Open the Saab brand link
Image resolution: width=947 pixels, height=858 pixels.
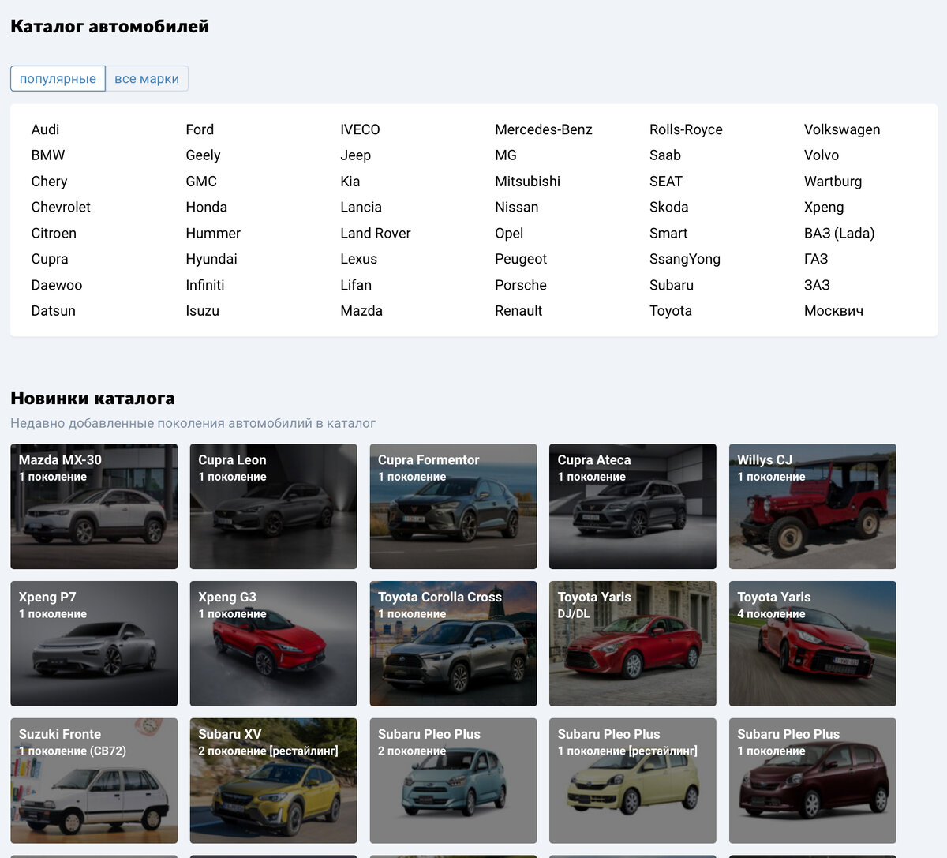[665, 155]
